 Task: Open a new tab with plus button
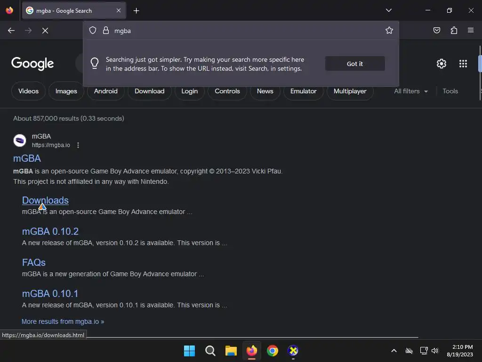click(x=136, y=11)
